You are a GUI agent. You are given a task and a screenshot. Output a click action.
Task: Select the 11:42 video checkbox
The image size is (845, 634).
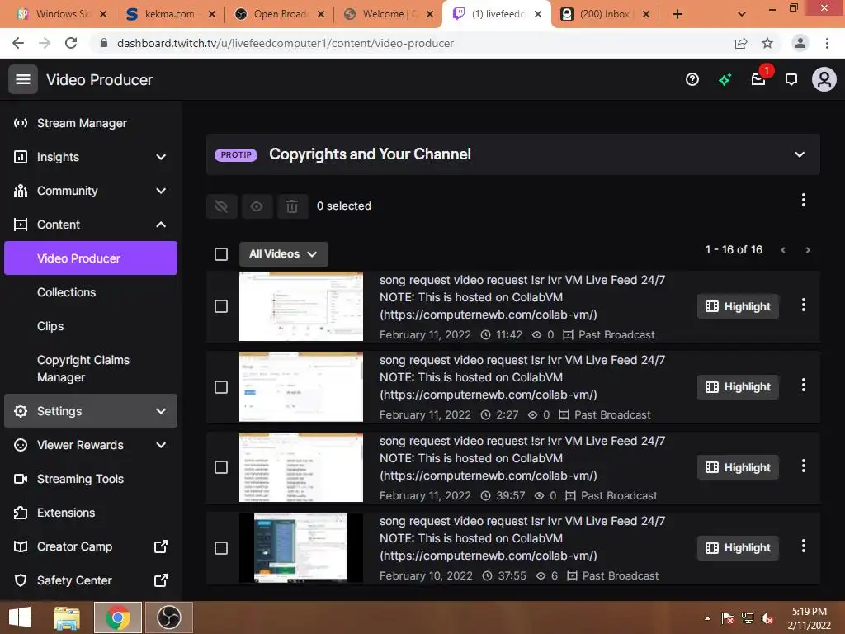pyautogui.click(x=221, y=306)
